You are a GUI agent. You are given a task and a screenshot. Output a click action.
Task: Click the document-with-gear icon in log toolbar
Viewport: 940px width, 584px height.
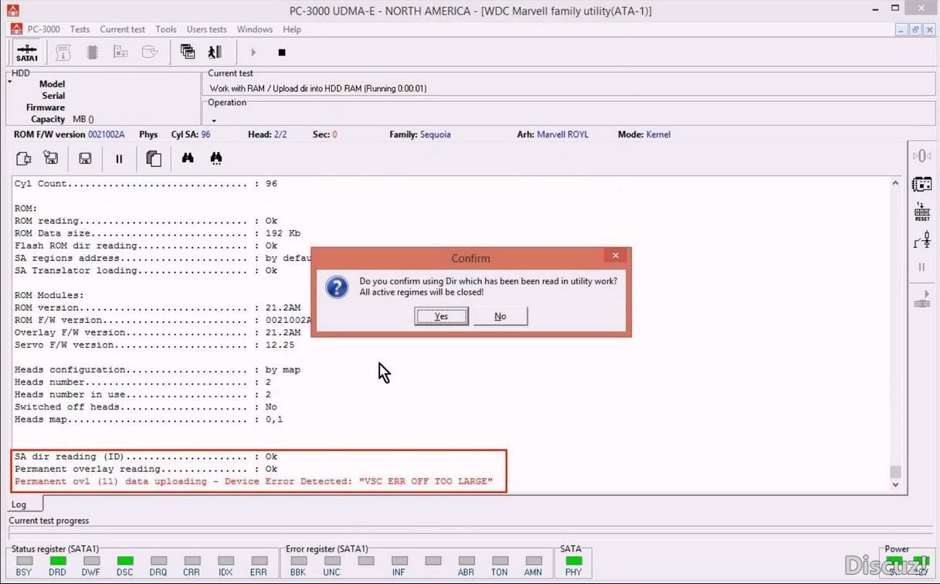[24, 158]
